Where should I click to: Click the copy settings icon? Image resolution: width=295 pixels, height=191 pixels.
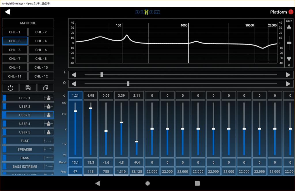point(45,88)
